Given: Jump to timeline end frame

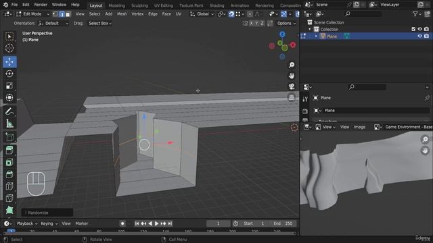Looking at the screenshot, I should coord(170,223).
